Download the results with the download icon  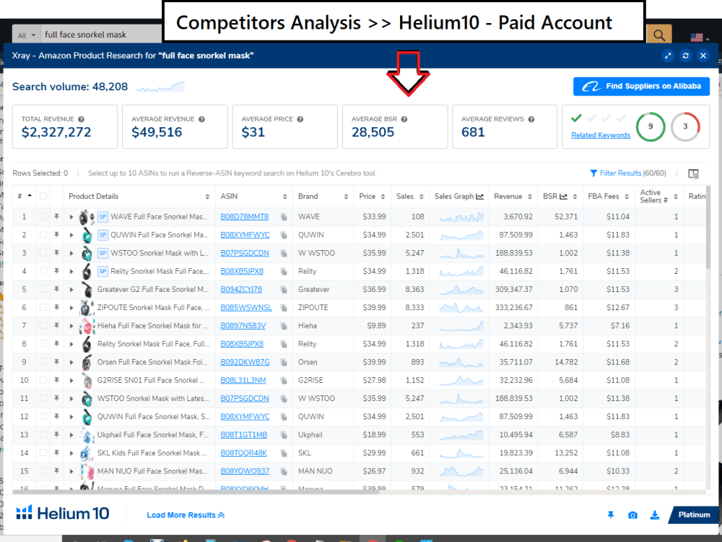(654, 515)
